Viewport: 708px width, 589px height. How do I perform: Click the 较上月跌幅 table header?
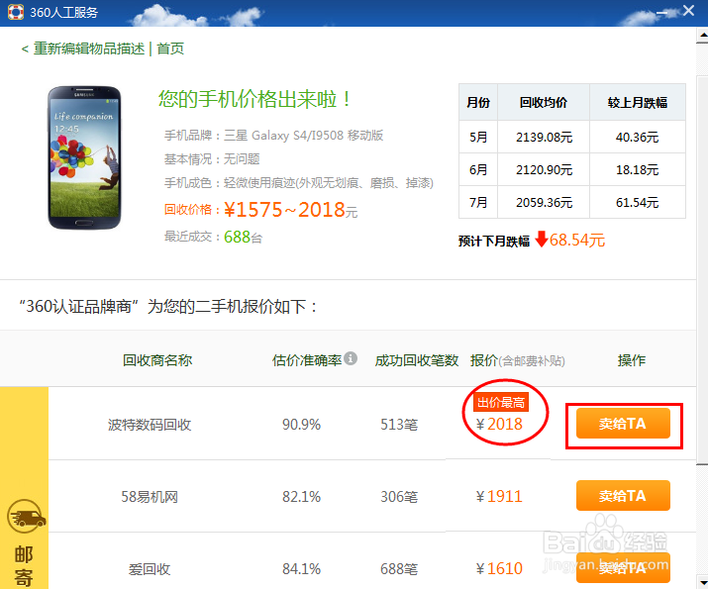point(638,102)
